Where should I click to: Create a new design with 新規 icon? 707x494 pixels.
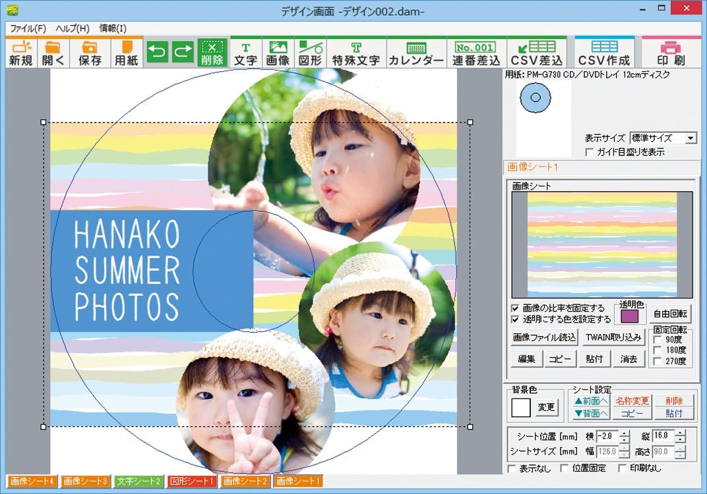(21, 53)
